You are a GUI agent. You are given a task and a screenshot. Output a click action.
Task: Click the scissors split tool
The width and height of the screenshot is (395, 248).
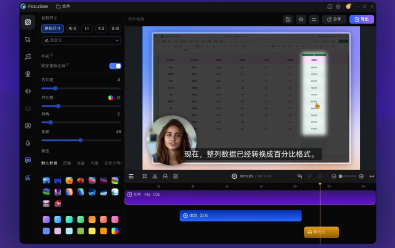[155, 176]
